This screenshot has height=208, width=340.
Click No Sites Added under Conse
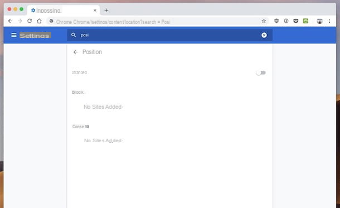[x=103, y=141]
